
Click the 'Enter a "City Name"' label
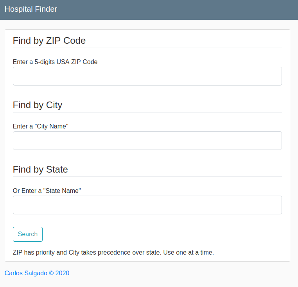click(x=41, y=126)
